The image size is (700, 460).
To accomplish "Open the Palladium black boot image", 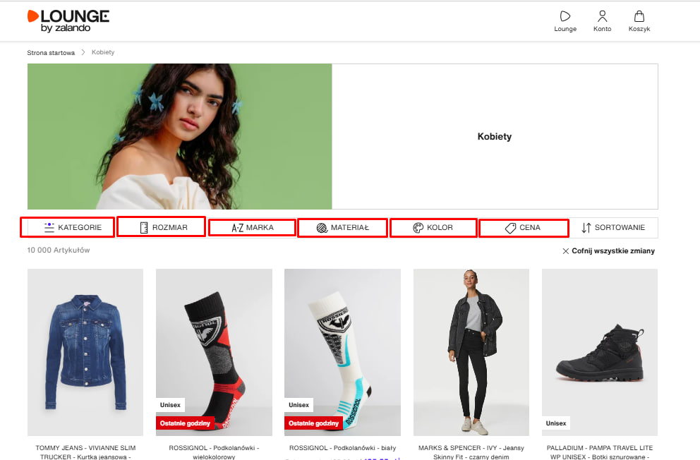I will tap(600, 352).
